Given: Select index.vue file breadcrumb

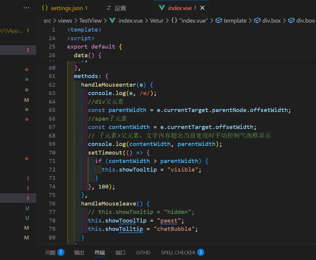Looking at the screenshot, I should (131, 21).
